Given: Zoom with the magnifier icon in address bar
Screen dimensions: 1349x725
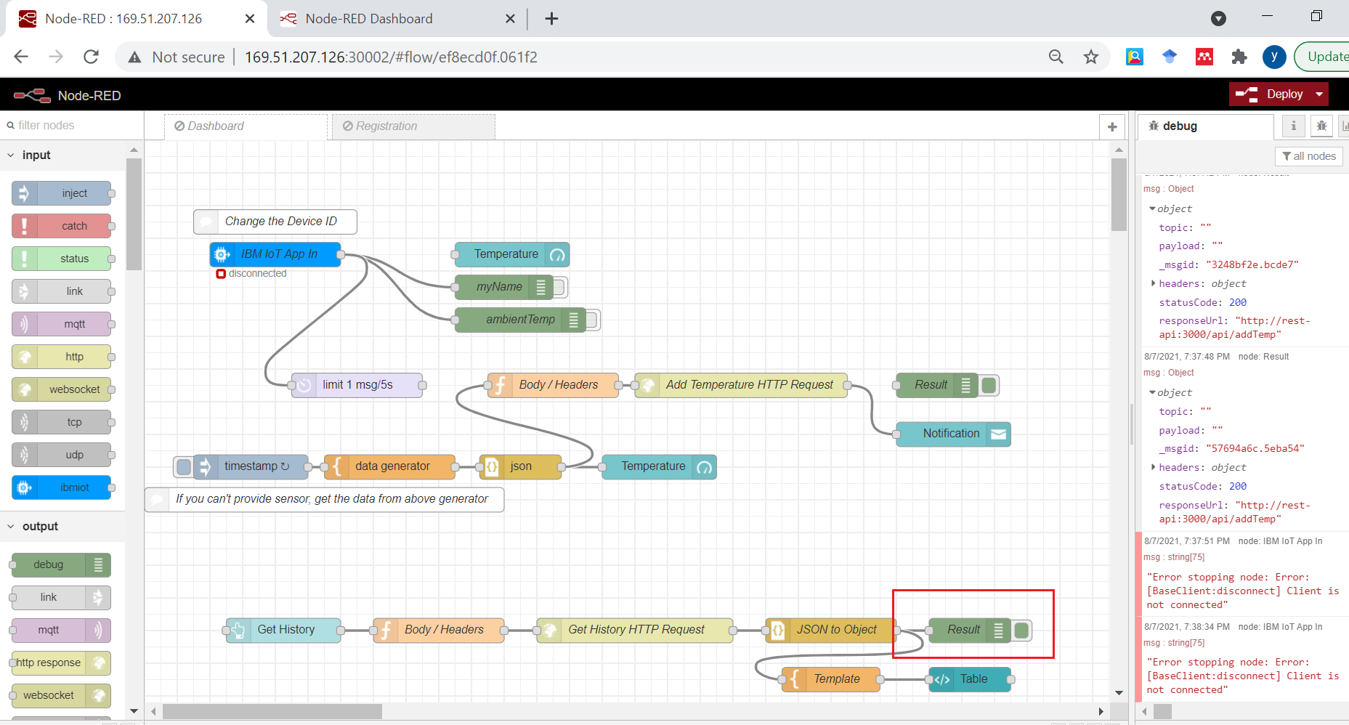Looking at the screenshot, I should coord(1056,57).
